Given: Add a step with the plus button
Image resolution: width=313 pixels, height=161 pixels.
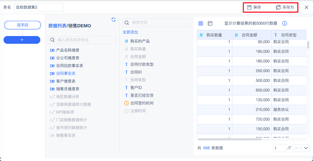Looking at the screenshot, I should coord(22,40).
